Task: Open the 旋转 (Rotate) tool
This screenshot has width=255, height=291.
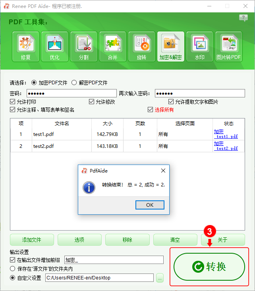Action: coord(142,47)
